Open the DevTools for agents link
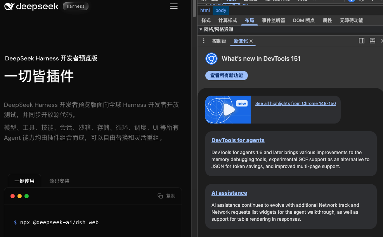 238,140
